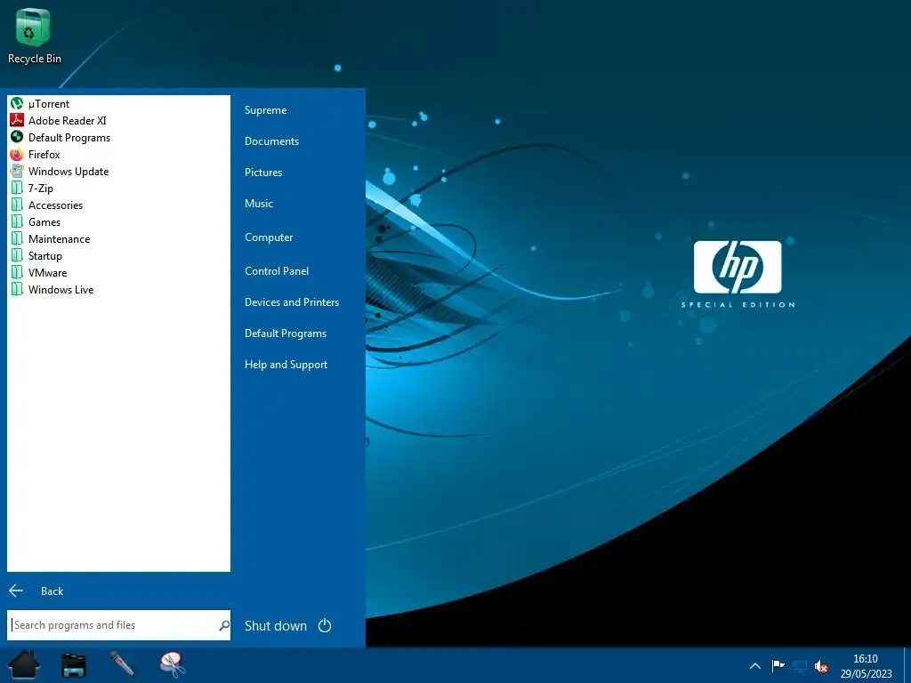
Task: Expand the Windows Live folder label
Action: pos(61,289)
